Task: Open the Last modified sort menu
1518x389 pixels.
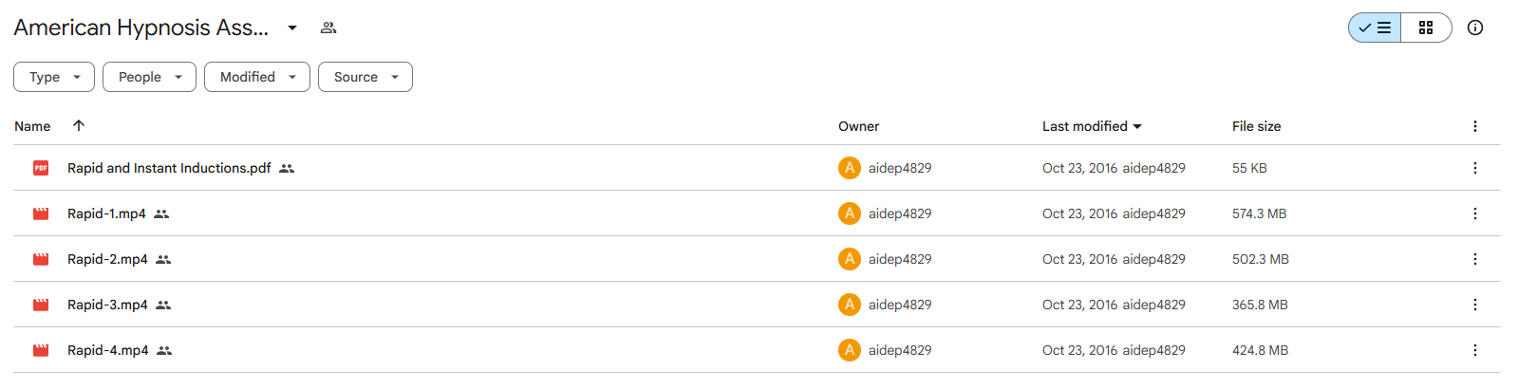Action: click(x=1092, y=126)
